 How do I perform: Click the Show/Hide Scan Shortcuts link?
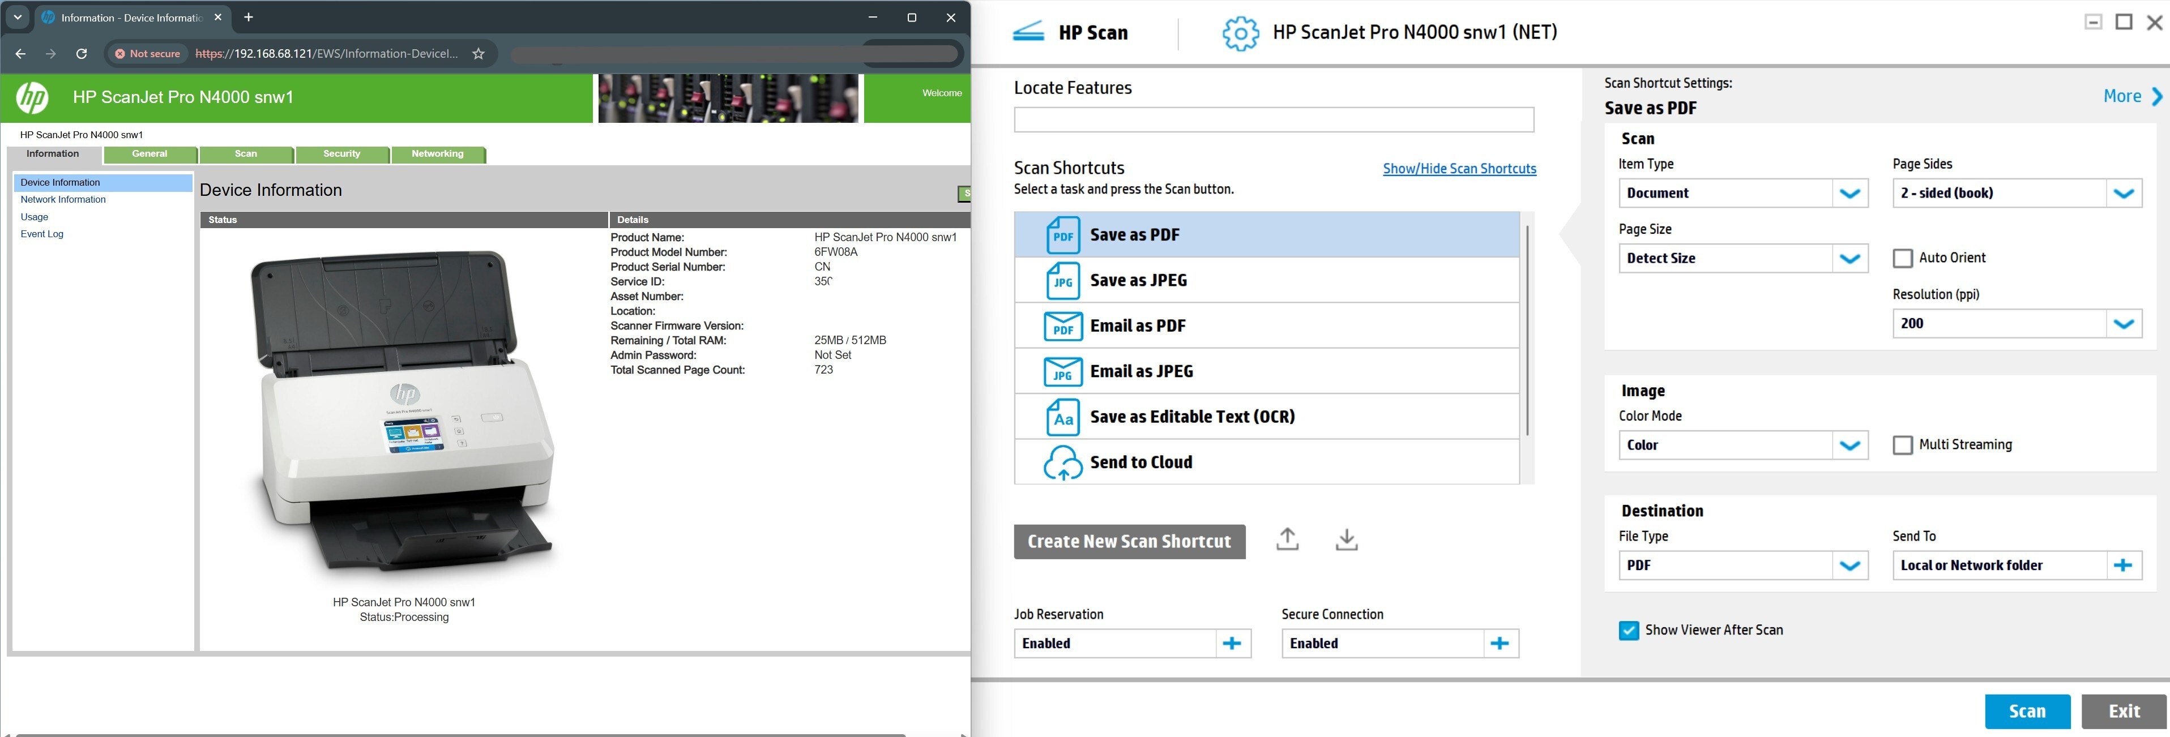(x=1459, y=169)
